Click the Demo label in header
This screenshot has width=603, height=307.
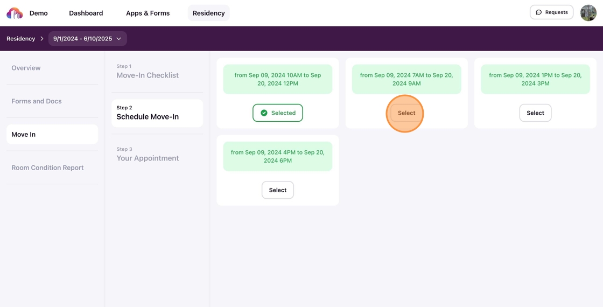[38, 13]
